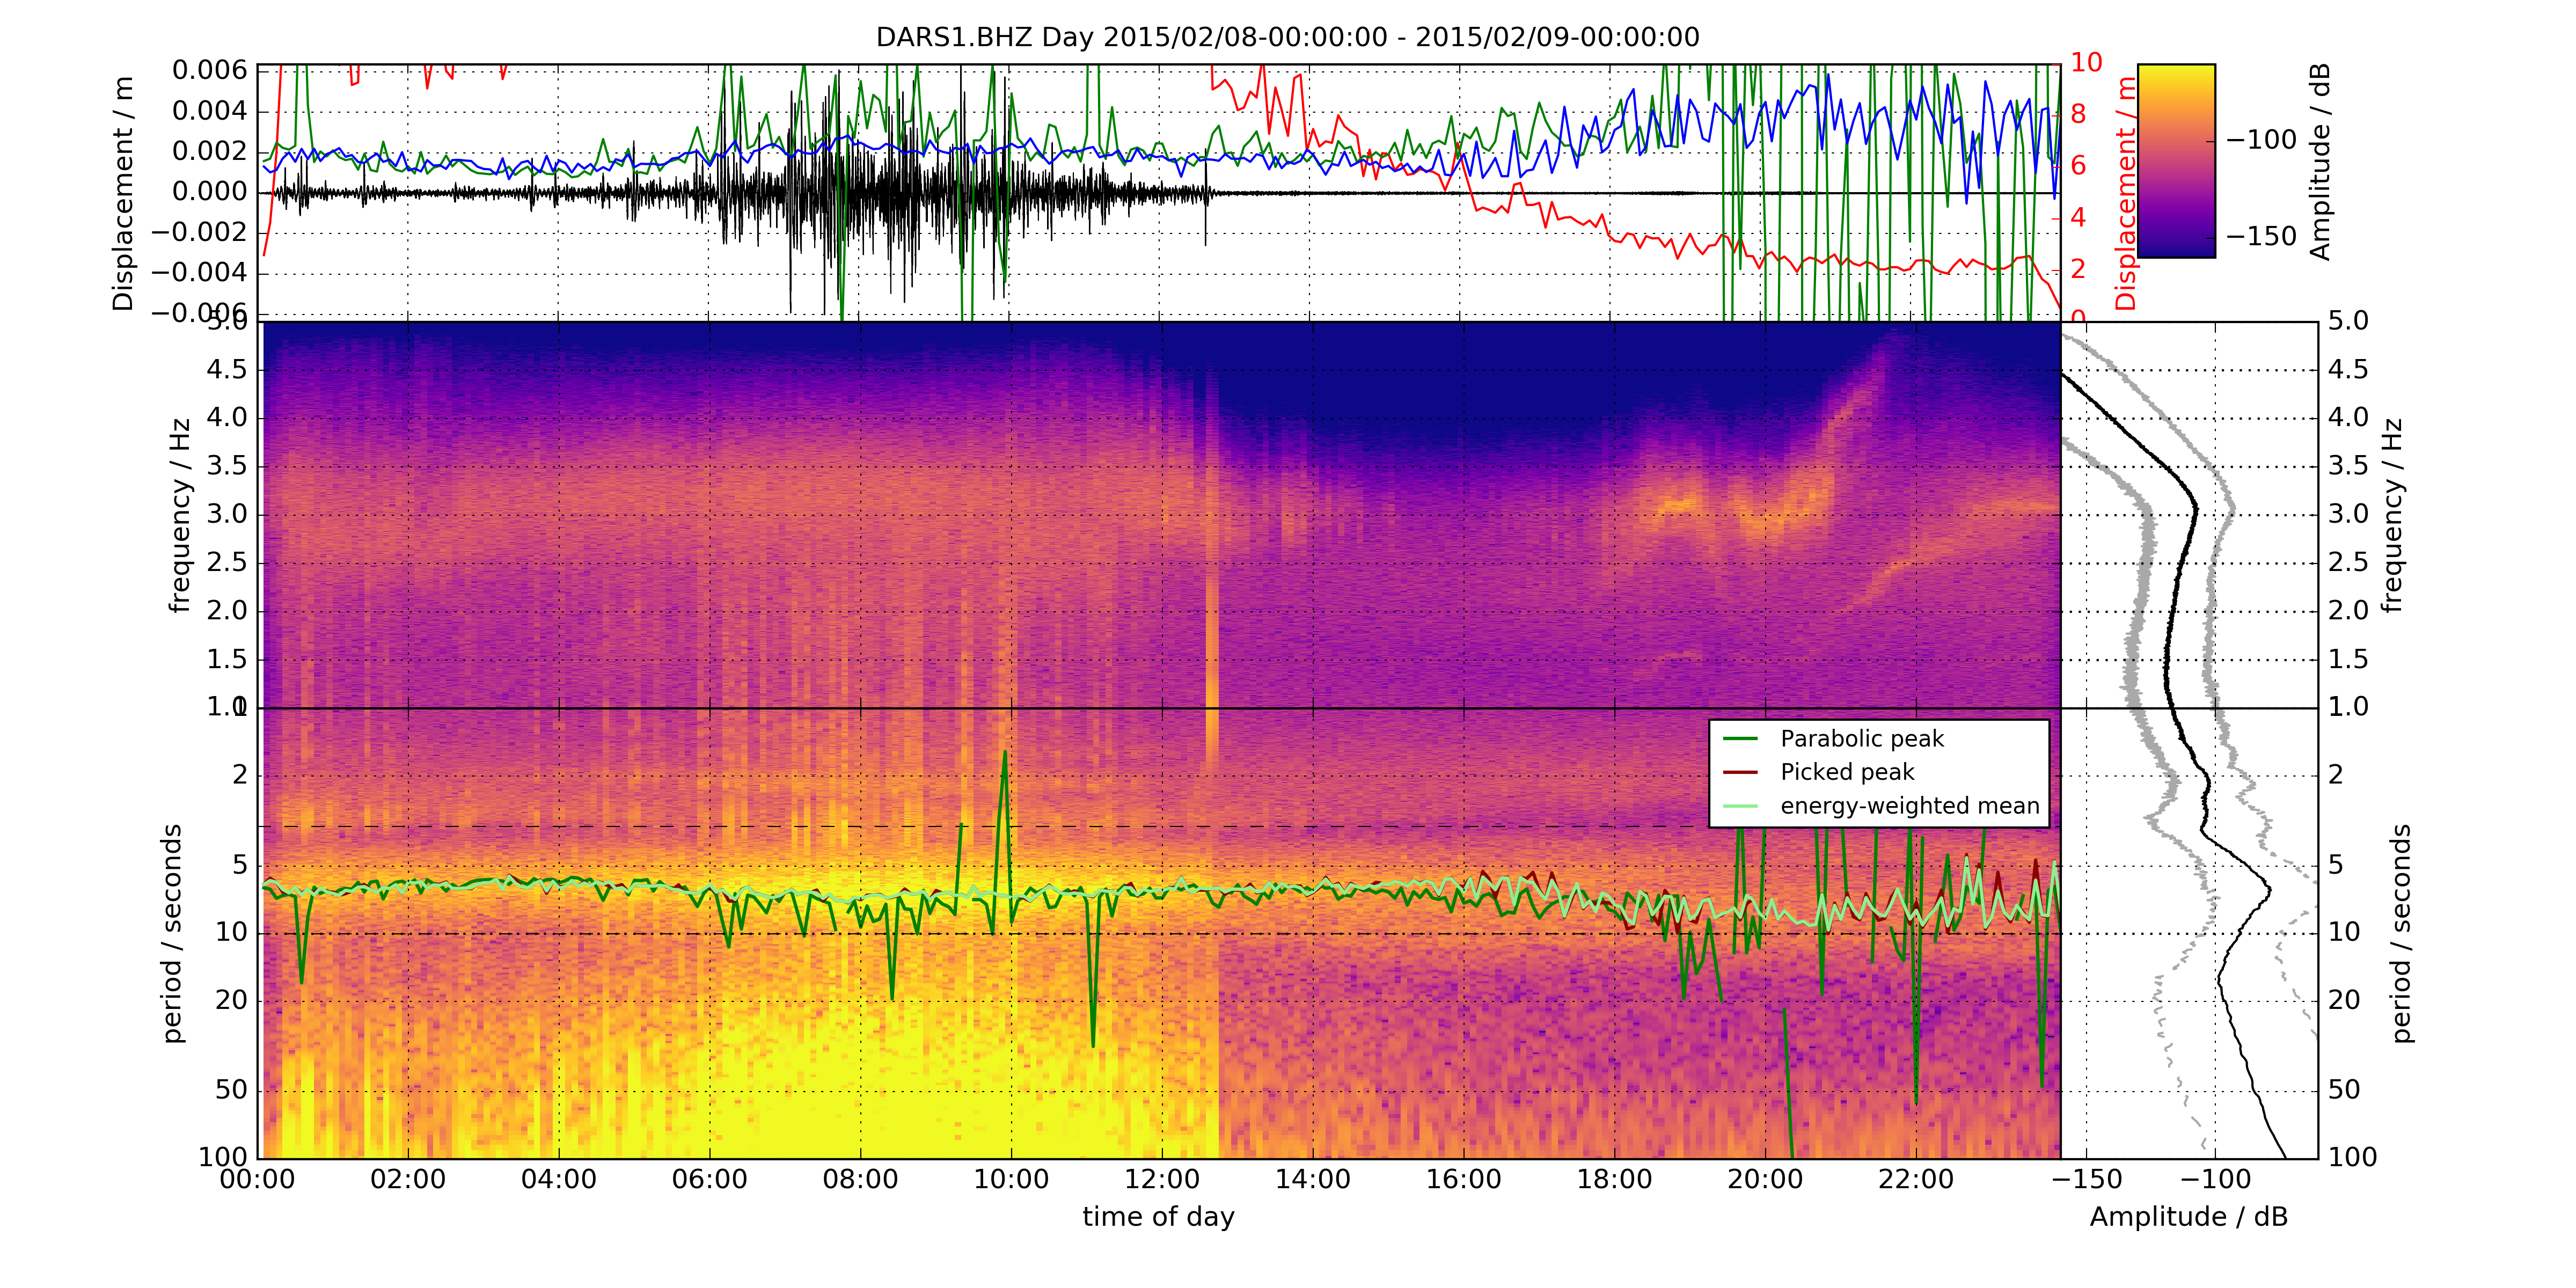Click the 'Amplitude / dB' label under spectrum panel
The image size is (2576, 1288).
(x=2188, y=1217)
